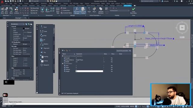Click Model layout tab at bottom
Screen dimensions: 193x108
click(x=4, y=106)
